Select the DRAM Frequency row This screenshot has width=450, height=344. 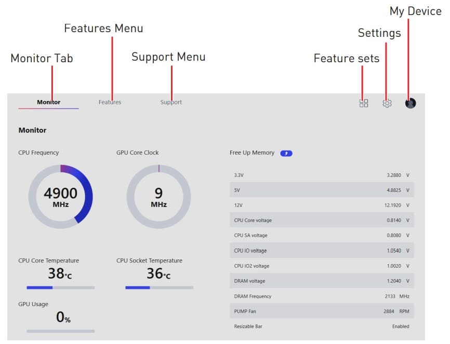click(x=322, y=296)
